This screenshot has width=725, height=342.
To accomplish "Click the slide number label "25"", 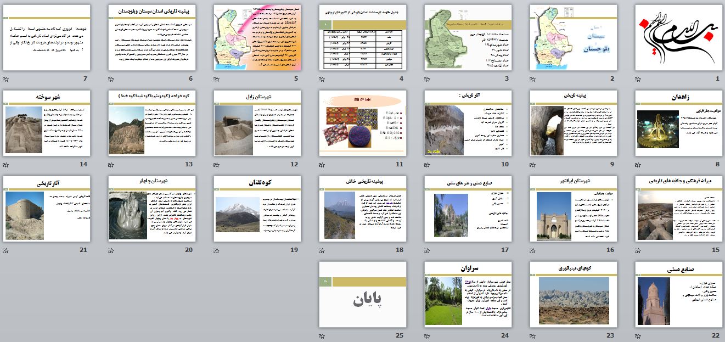I will (x=399, y=336).
